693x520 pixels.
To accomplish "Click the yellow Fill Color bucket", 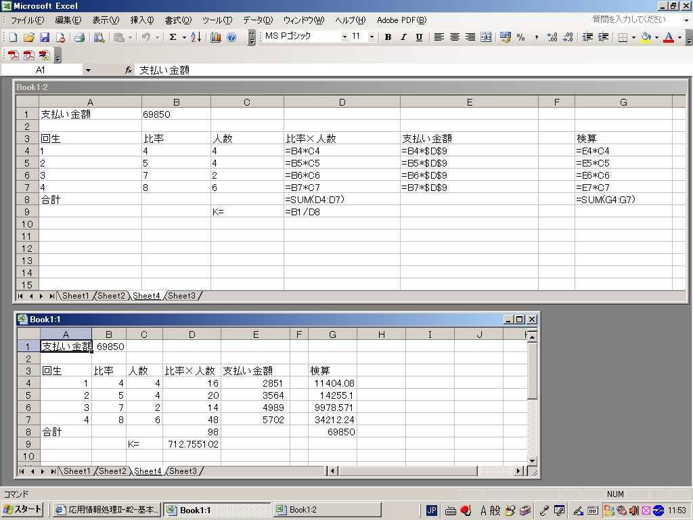I will tap(645, 37).
